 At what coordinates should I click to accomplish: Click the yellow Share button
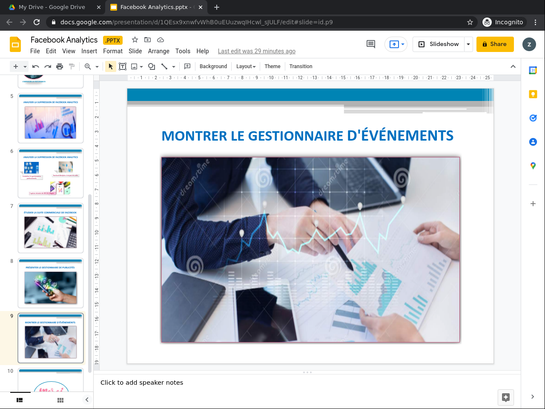(x=495, y=44)
